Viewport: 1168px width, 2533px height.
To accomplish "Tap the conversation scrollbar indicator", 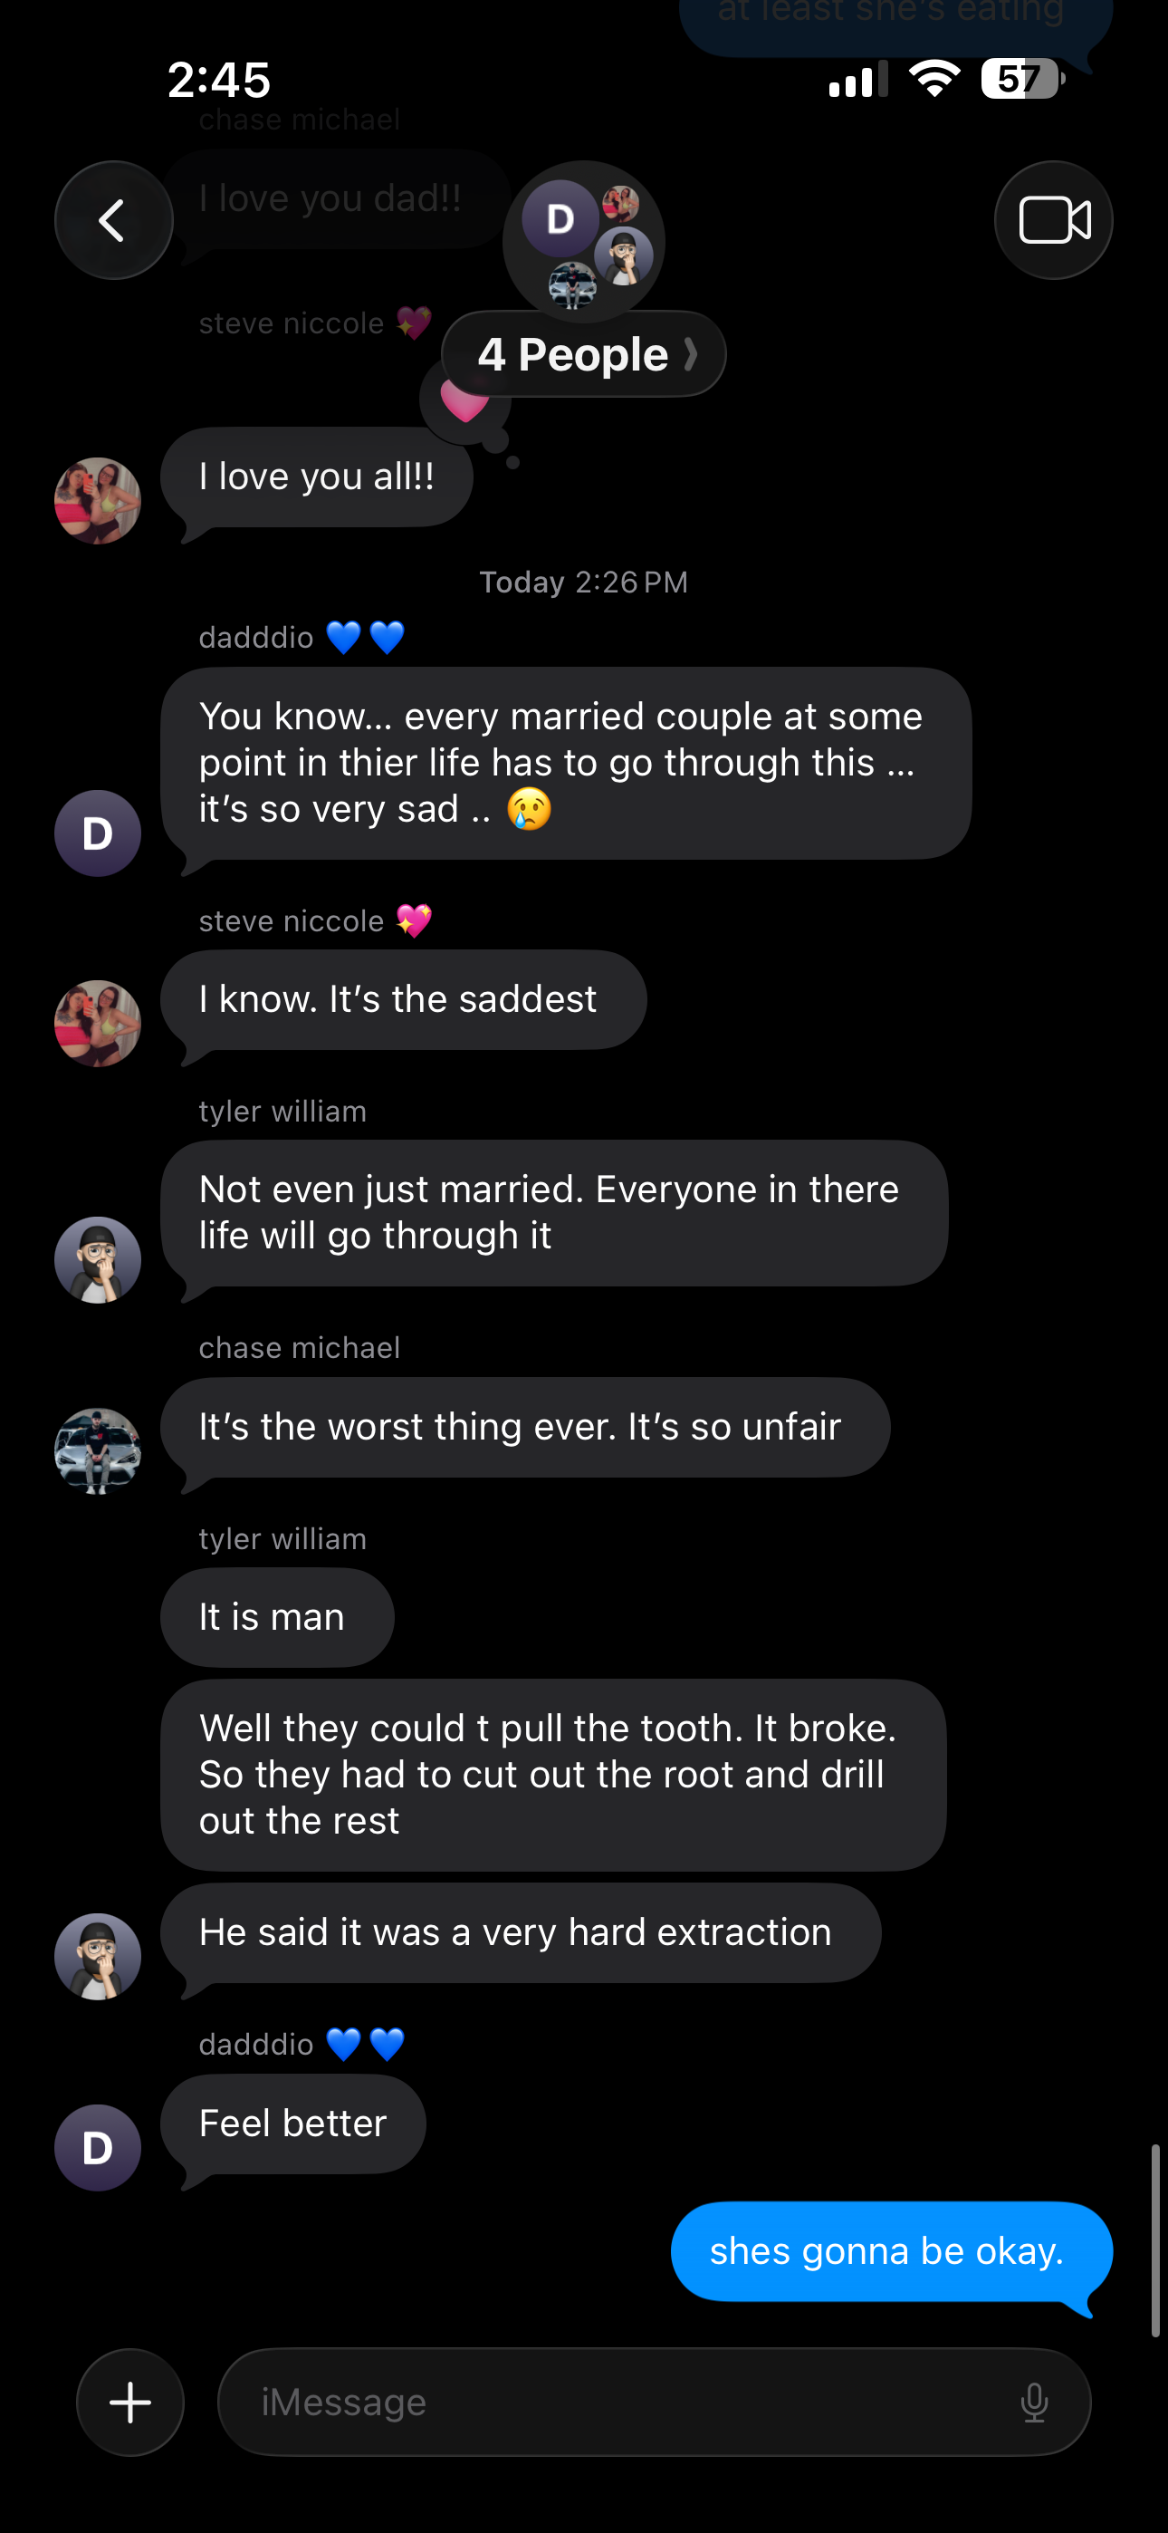I will click(x=1155, y=2240).
